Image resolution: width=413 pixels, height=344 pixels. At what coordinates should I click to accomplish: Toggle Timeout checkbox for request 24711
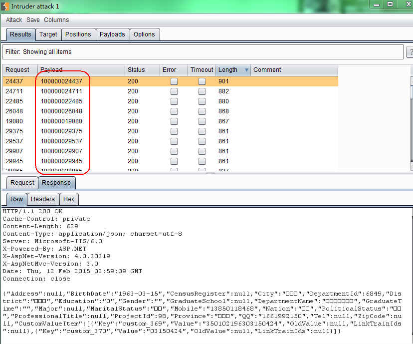pyautogui.click(x=202, y=91)
